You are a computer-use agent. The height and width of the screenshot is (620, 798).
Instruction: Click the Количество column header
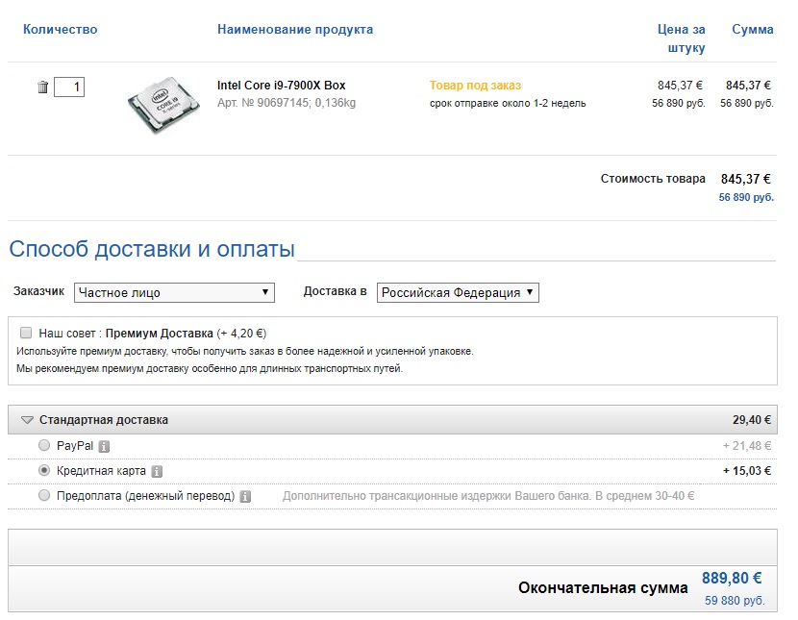pyautogui.click(x=60, y=30)
